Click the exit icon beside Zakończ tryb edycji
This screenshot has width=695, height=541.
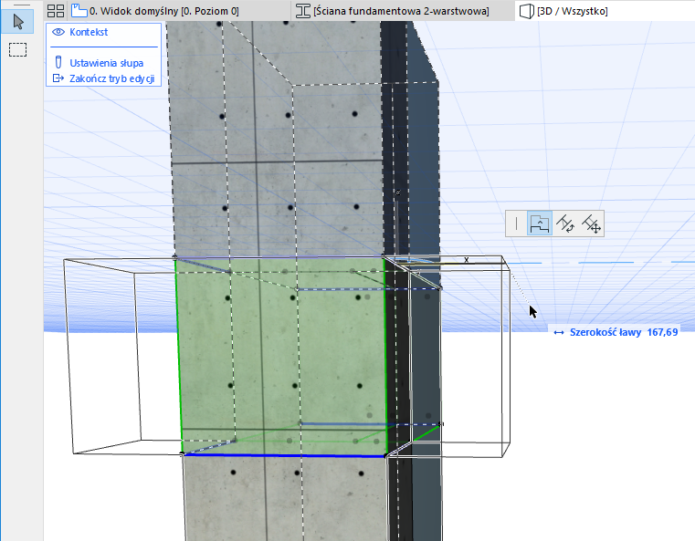(x=58, y=78)
